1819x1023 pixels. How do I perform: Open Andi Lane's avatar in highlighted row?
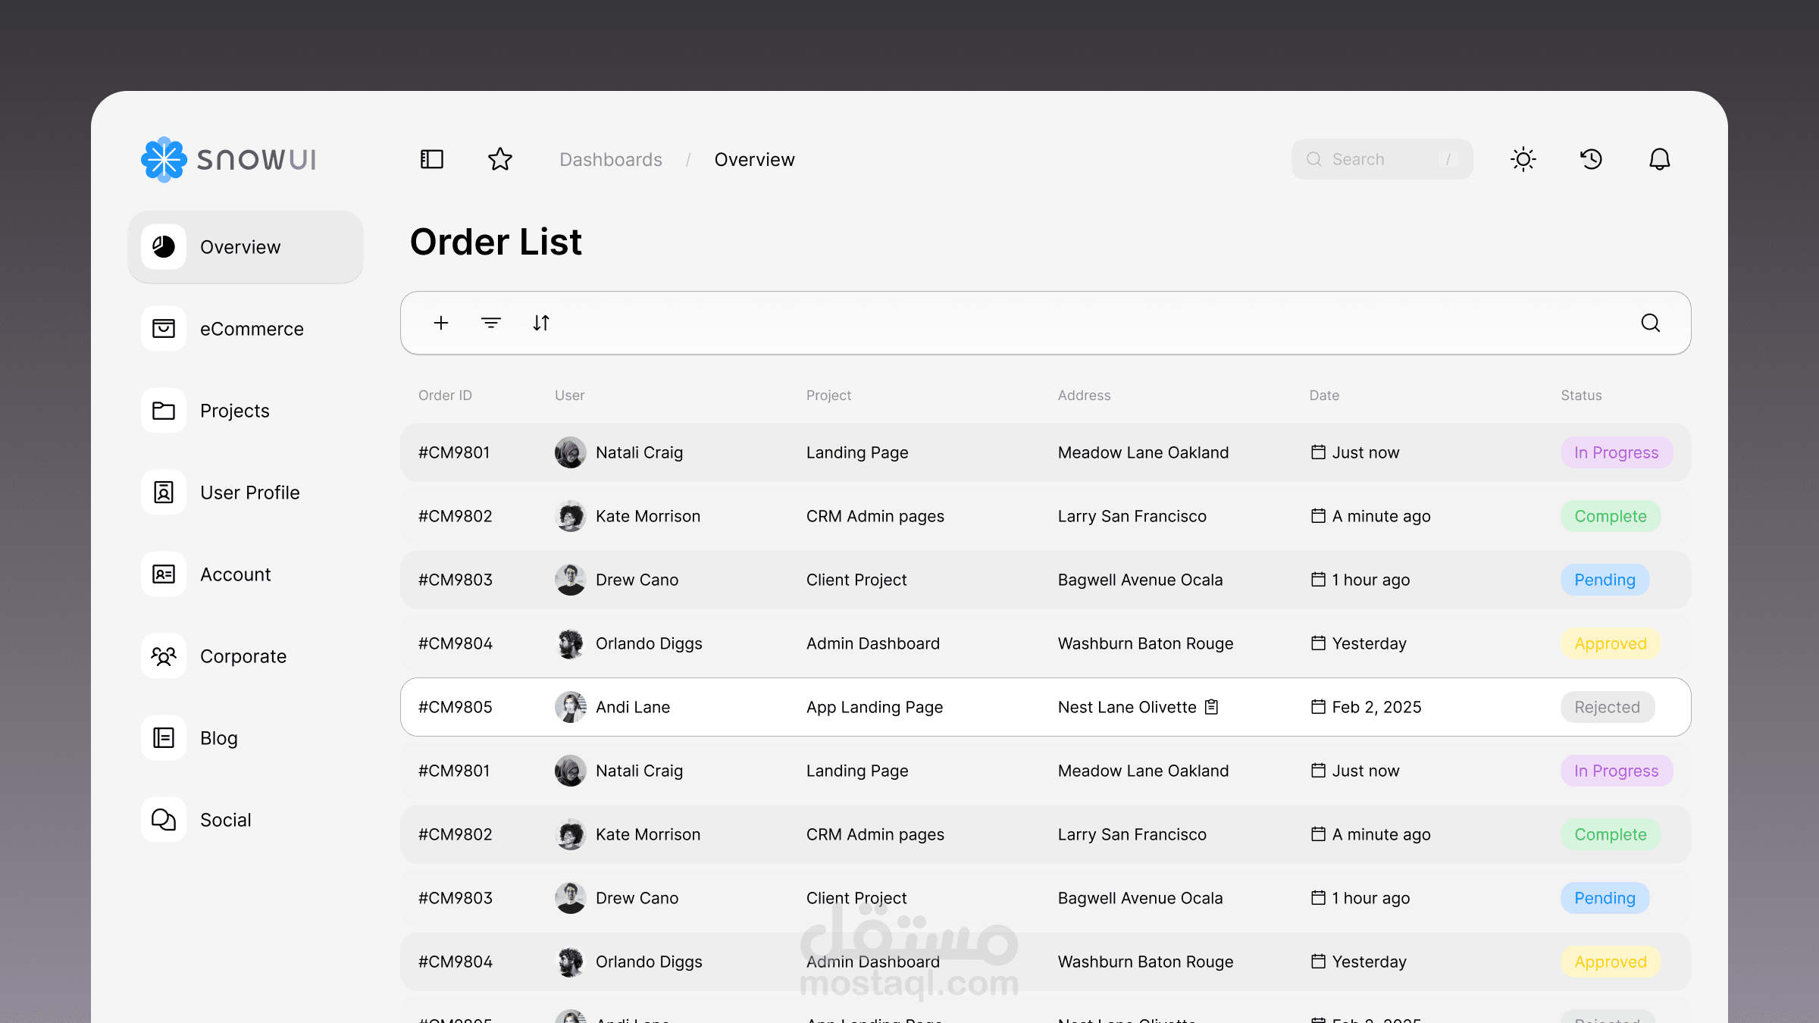coord(571,707)
